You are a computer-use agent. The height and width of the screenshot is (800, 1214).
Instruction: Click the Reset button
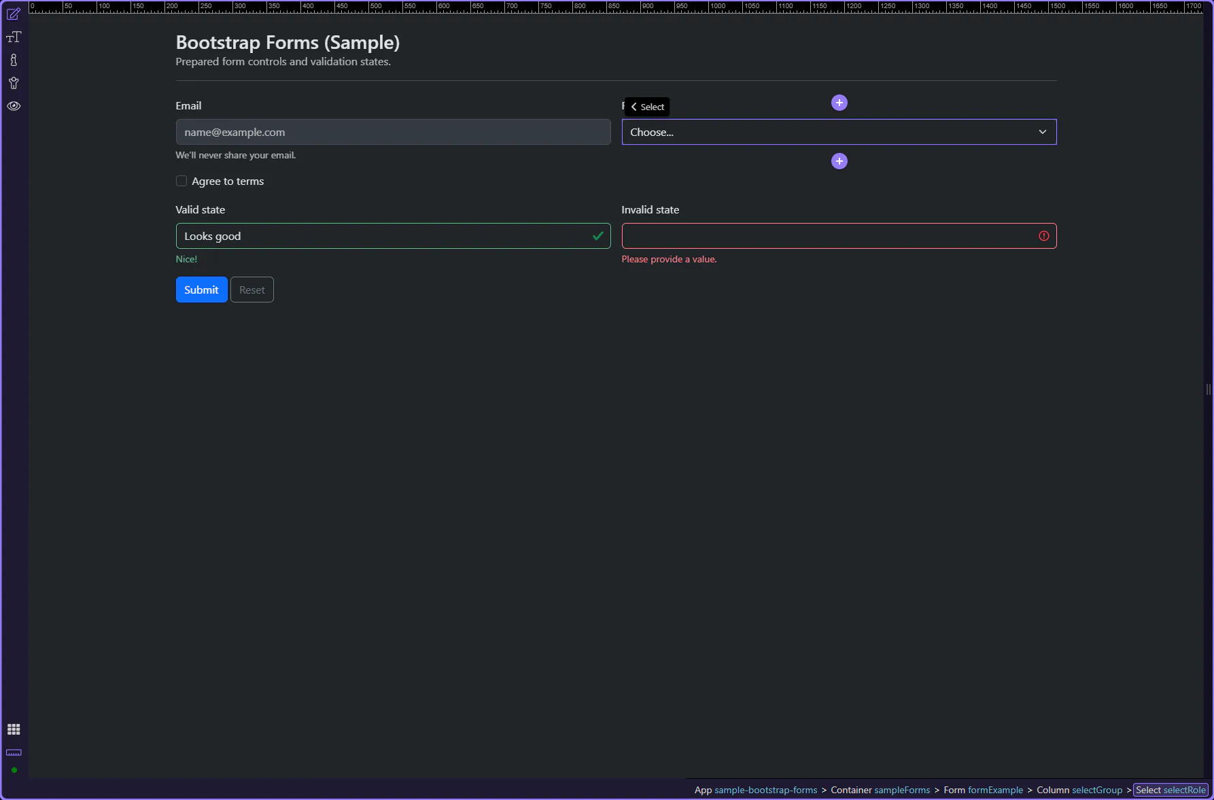pyautogui.click(x=252, y=290)
